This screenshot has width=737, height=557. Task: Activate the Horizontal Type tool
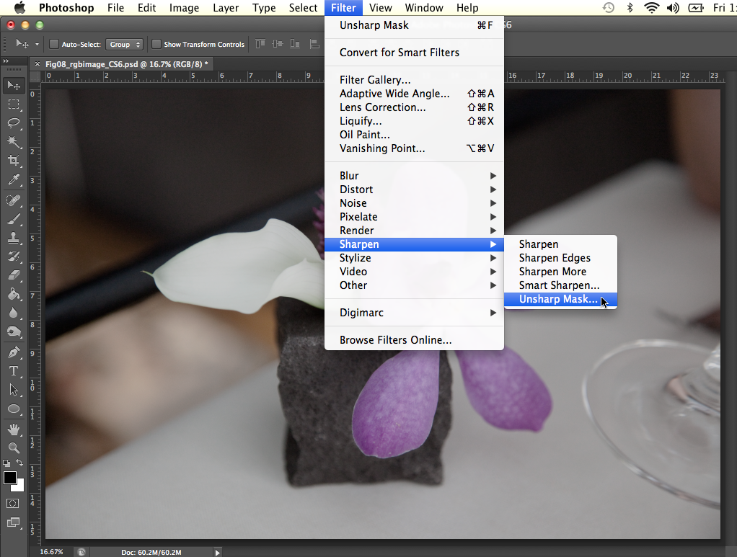point(13,371)
